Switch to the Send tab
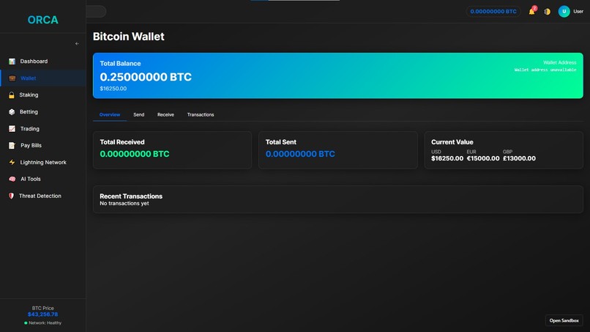This screenshot has width=590, height=332. [x=139, y=114]
